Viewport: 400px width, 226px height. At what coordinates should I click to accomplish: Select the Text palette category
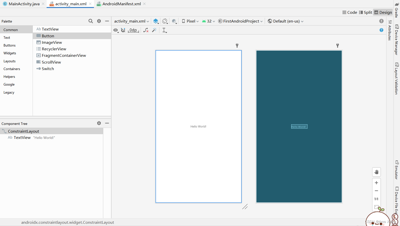pos(16,38)
